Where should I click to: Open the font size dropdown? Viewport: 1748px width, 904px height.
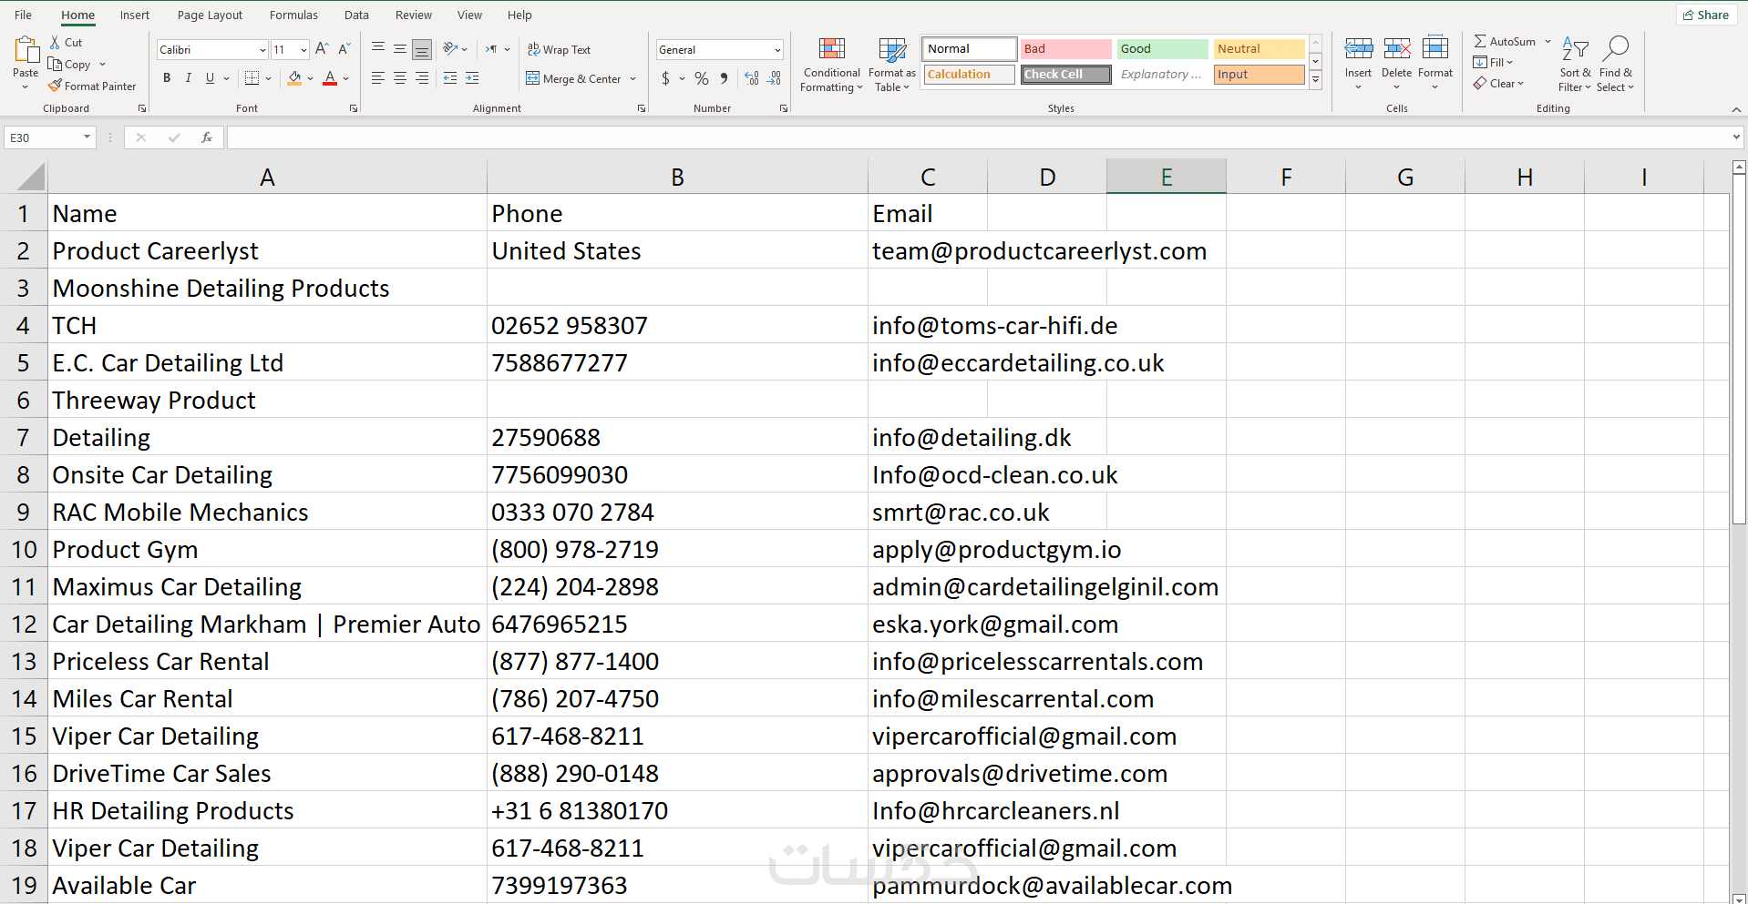click(x=303, y=50)
